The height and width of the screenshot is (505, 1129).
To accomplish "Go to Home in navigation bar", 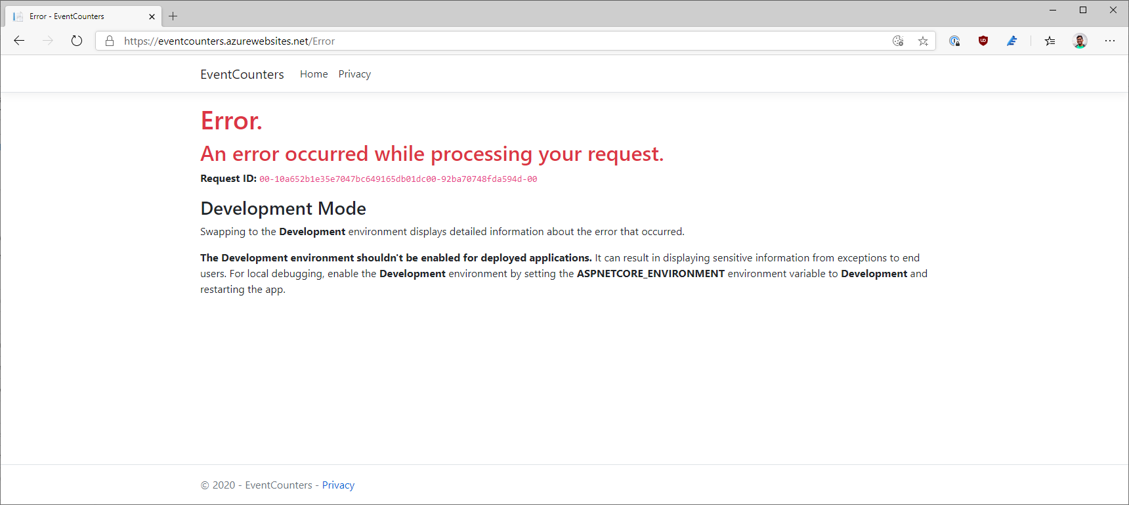I will pos(314,74).
